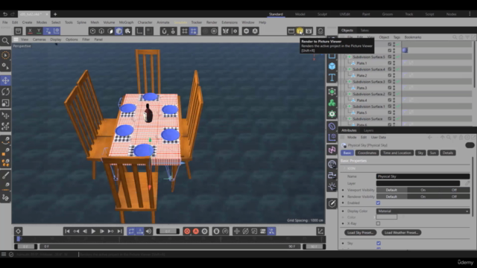This screenshot has width=477, height=268.
Task: Switch to the Layers tab in Attributes
Action: [368, 130]
